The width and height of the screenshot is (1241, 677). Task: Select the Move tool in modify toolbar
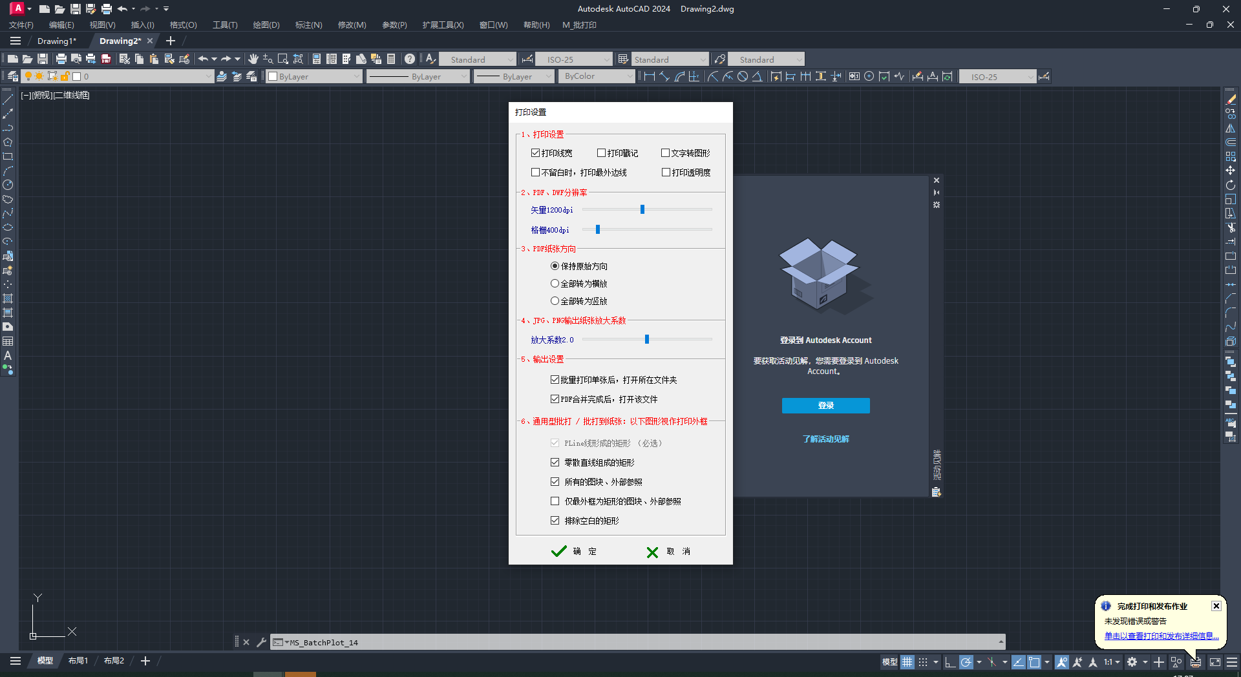[x=1231, y=171]
